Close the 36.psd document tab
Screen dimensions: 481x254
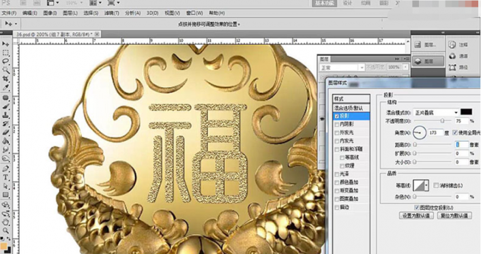click(97, 34)
